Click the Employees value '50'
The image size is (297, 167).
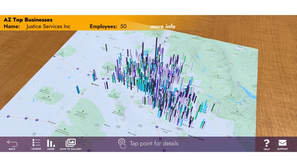[x=123, y=27]
